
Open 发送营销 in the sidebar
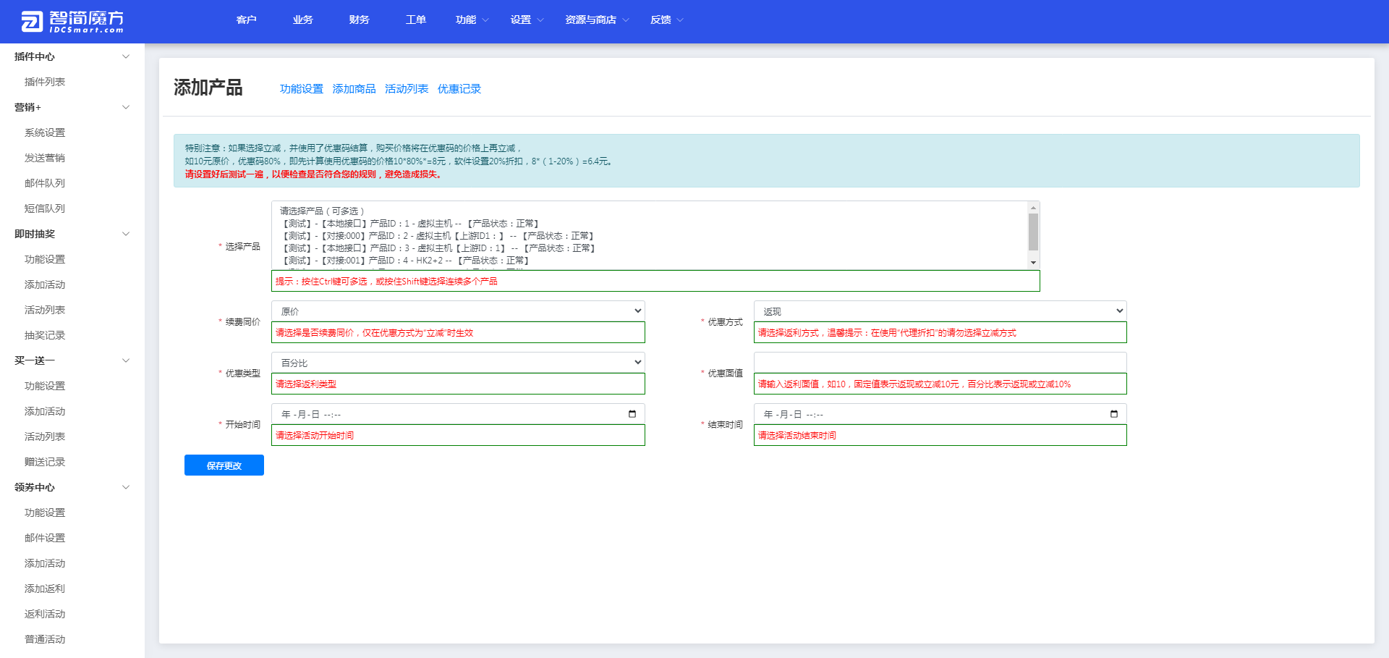point(45,158)
